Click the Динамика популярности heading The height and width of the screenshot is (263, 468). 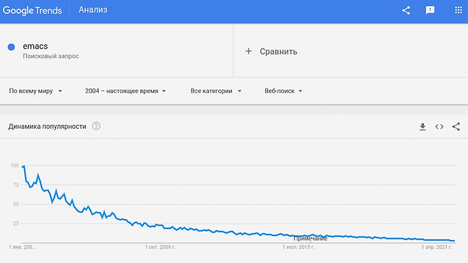tap(47, 126)
